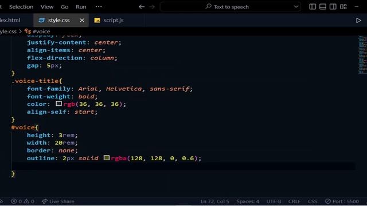Close the style.css tab
This screenshot has height=206, width=367.
tap(82, 21)
